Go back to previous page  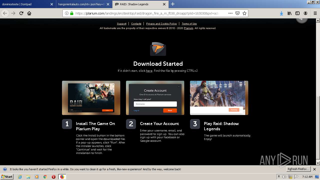coord(5,13)
